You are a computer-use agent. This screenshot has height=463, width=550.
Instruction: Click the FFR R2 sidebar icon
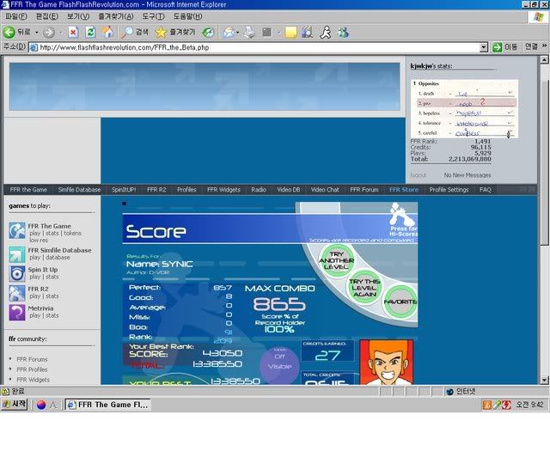click(17, 292)
